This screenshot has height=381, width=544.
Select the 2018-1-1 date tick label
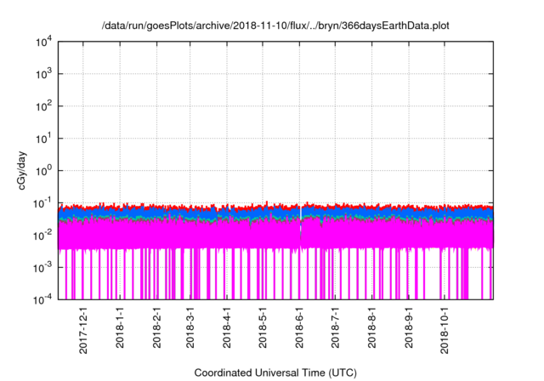[x=120, y=333]
